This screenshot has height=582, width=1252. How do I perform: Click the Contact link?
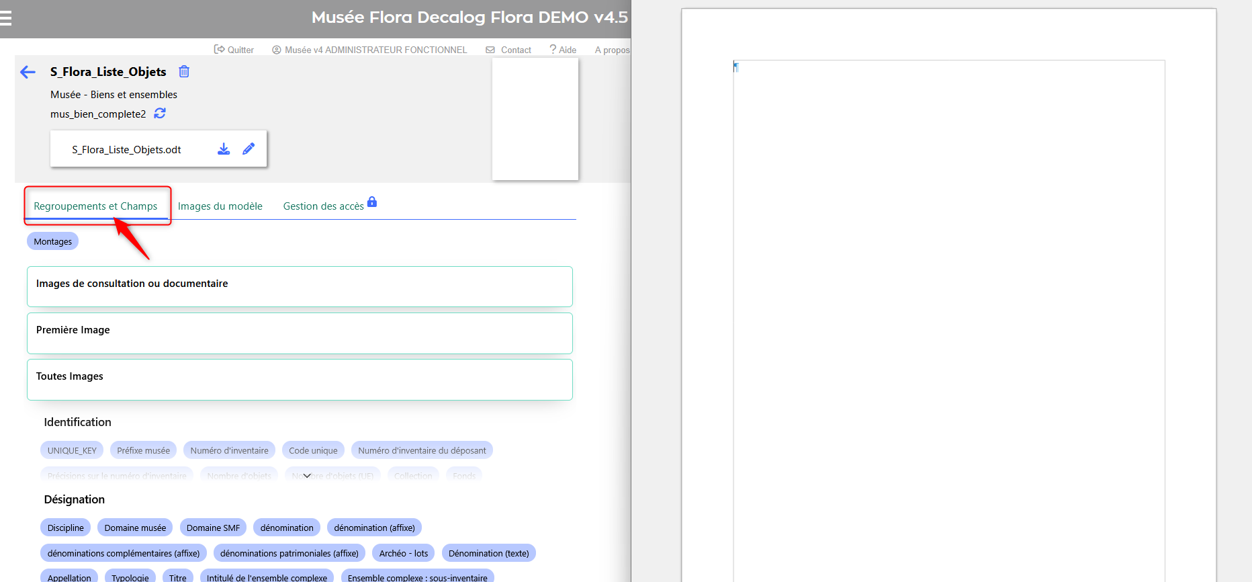coord(508,50)
